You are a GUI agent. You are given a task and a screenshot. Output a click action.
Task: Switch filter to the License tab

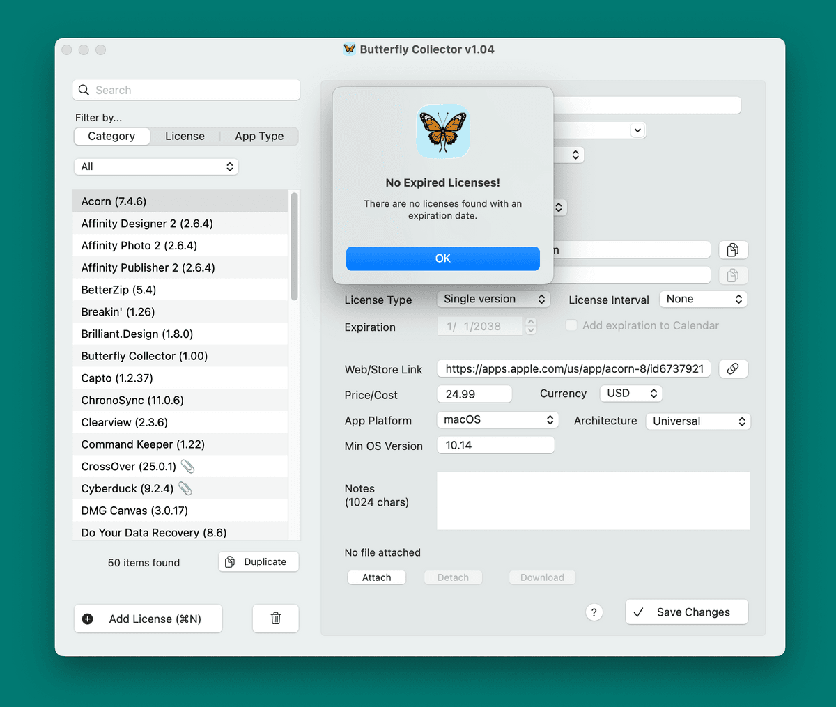(x=185, y=137)
